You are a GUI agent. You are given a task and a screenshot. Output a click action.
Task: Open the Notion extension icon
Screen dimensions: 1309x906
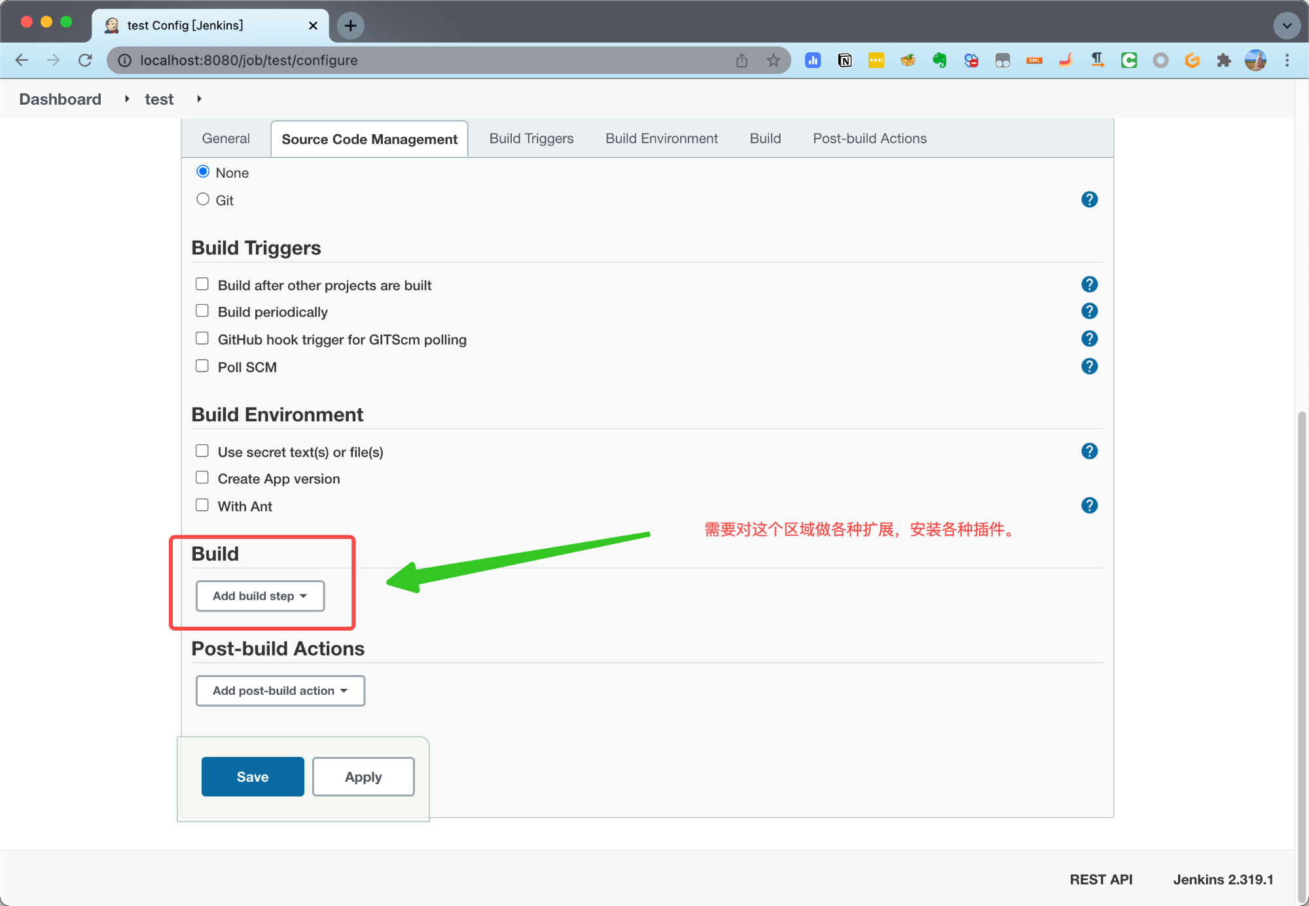pyautogui.click(x=844, y=60)
